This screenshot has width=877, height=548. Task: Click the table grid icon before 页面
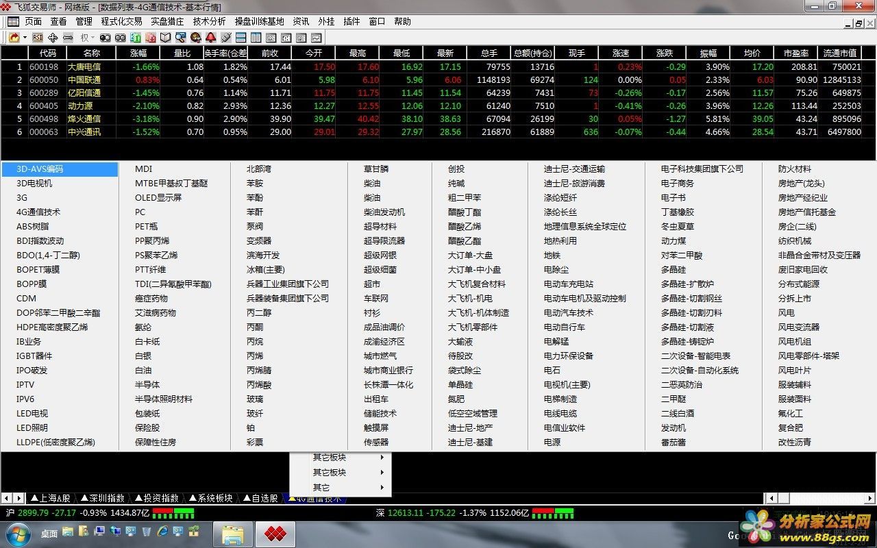click(x=13, y=21)
